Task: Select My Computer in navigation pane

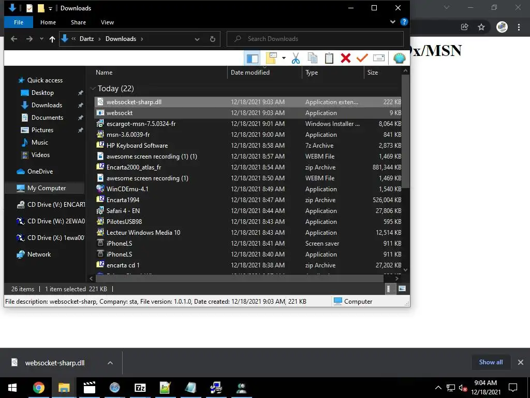Action: point(47,188)
